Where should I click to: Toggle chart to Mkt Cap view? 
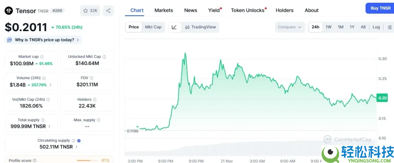153,27
